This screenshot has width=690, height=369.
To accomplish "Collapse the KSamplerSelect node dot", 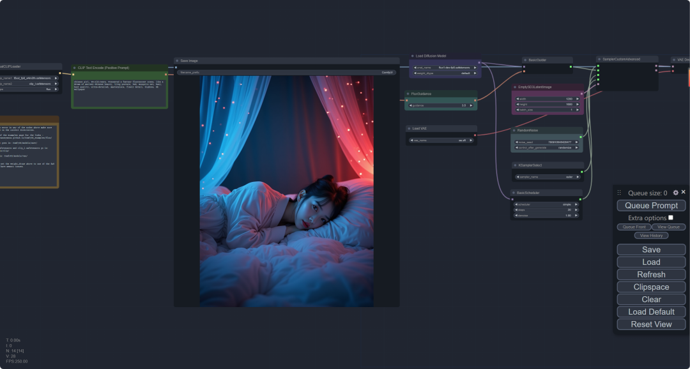I will tap(516, 165).
